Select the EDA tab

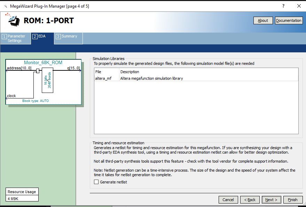(x=42, y=38)
